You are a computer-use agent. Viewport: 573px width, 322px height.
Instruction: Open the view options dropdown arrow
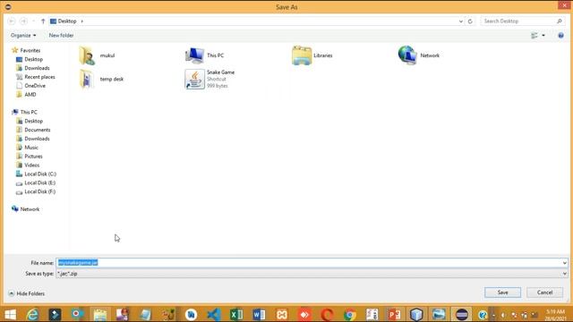(x=543, y=36)
